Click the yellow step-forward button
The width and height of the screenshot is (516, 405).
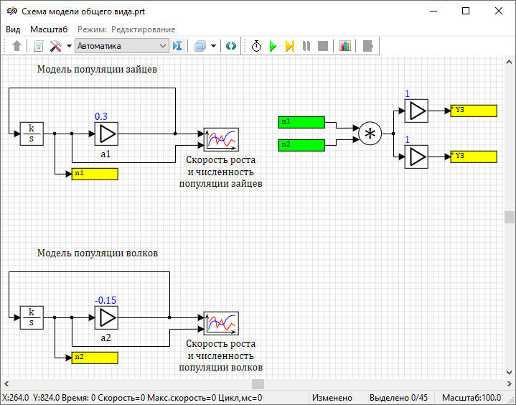(x=290, y=46)
